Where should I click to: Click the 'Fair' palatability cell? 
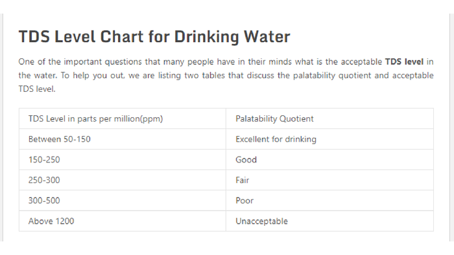click(x=329, y=180)
